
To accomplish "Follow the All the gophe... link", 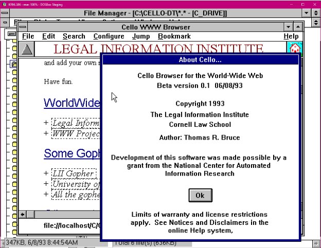I will 76,195.
